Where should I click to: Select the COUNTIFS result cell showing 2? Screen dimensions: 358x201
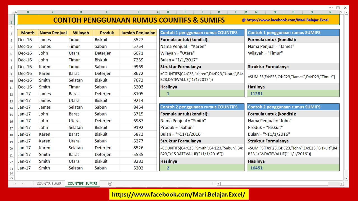202,168
